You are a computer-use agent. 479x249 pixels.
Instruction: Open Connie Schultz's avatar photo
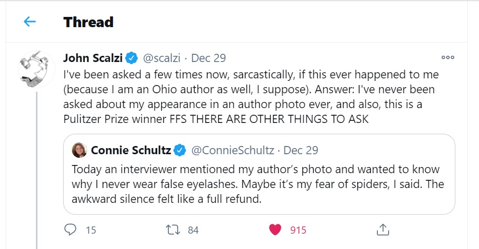pos(80,150)
